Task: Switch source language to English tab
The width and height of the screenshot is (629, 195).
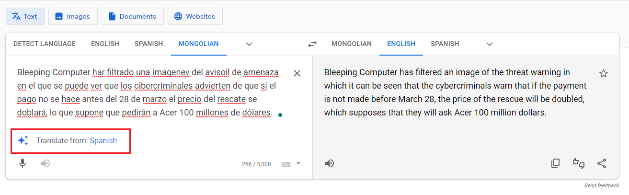Action: pyautogui.click(x=105, y=44)
